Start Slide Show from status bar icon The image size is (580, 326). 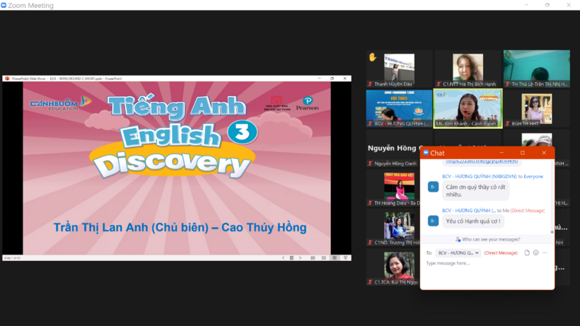pos(345,258)
